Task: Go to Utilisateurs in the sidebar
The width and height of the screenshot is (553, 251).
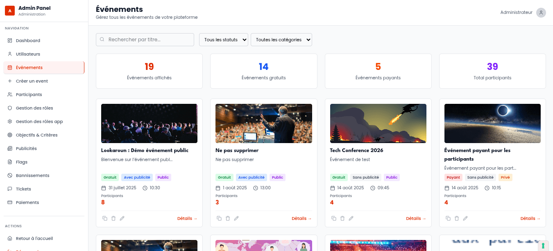Action: pyautogui.click(x=28, y=54)
